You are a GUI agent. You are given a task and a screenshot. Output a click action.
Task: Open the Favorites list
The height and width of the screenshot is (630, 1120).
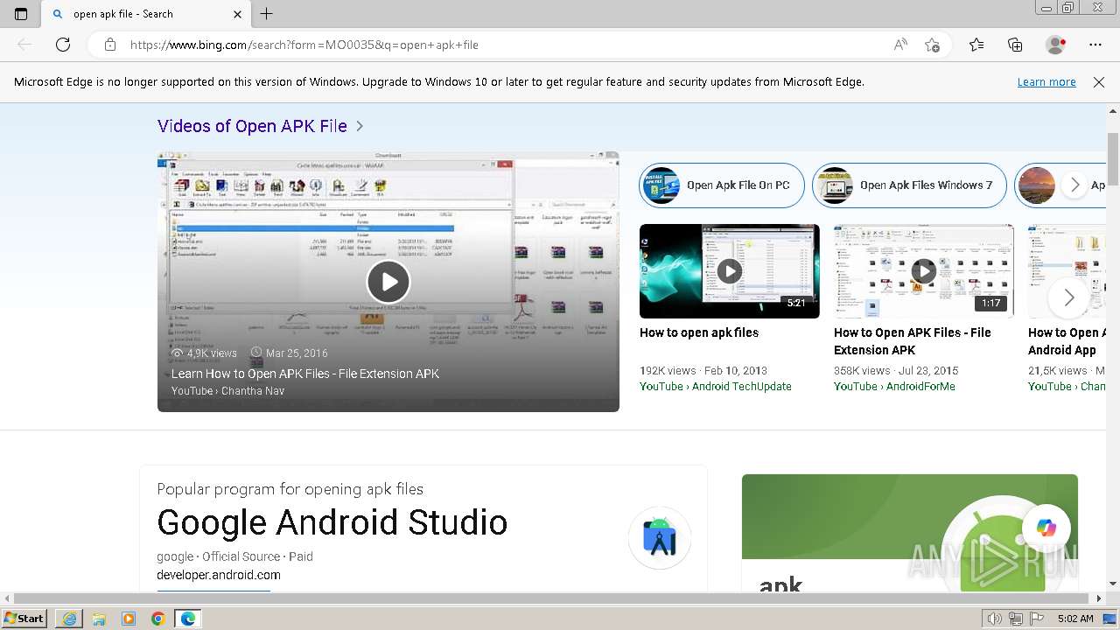coord(976,45)
